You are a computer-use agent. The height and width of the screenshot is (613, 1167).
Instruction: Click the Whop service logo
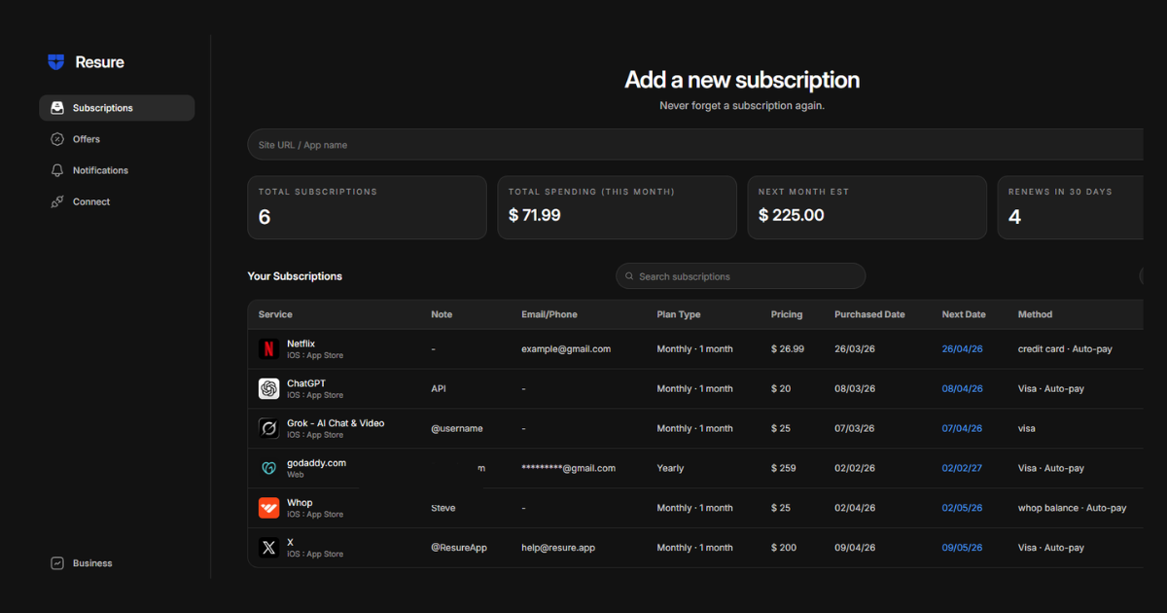tap(268, 508)
